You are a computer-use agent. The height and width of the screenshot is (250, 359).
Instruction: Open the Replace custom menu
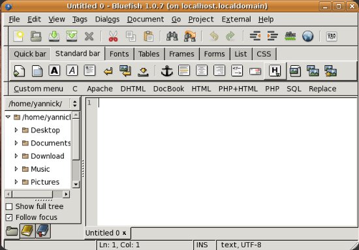click(x=322, y=89)
